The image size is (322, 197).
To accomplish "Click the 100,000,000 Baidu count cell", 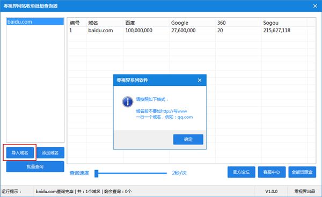I will (139, 31).
